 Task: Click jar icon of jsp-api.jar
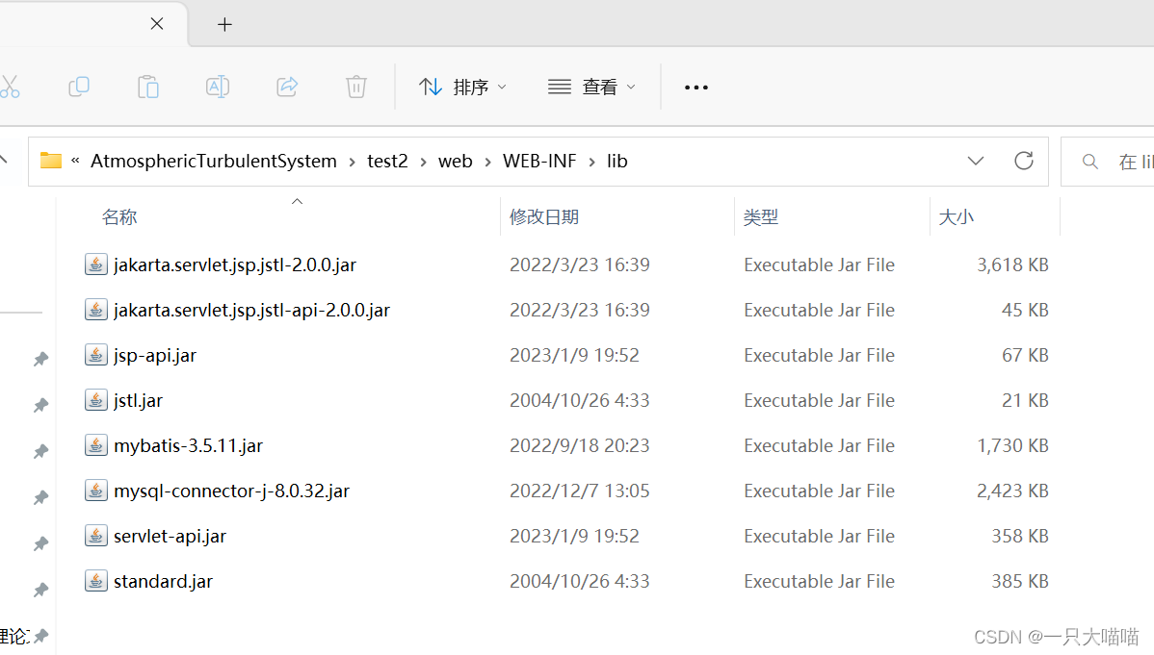(x=95, y=354)
